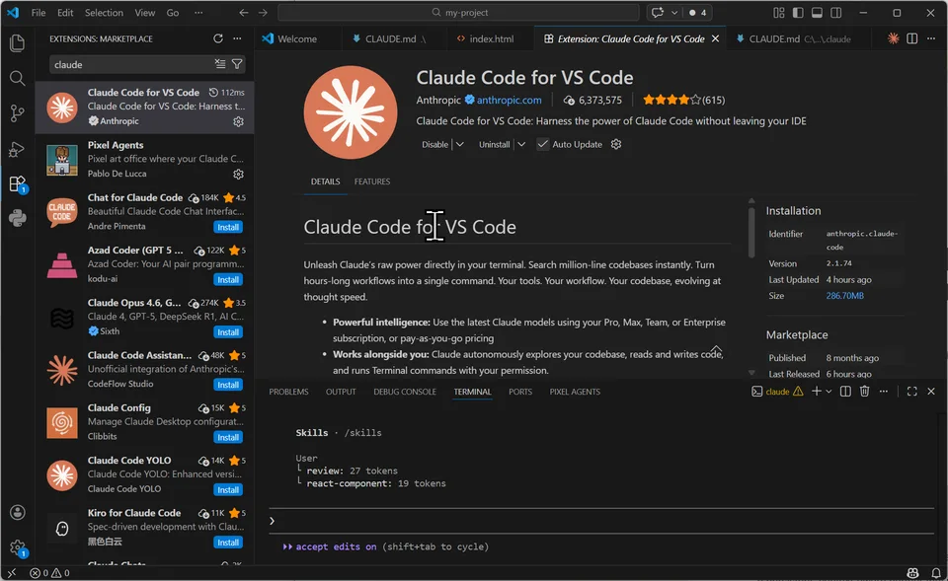Open the Explorer view in activity bar
The image size is (948, 581).
coord(18,42)
